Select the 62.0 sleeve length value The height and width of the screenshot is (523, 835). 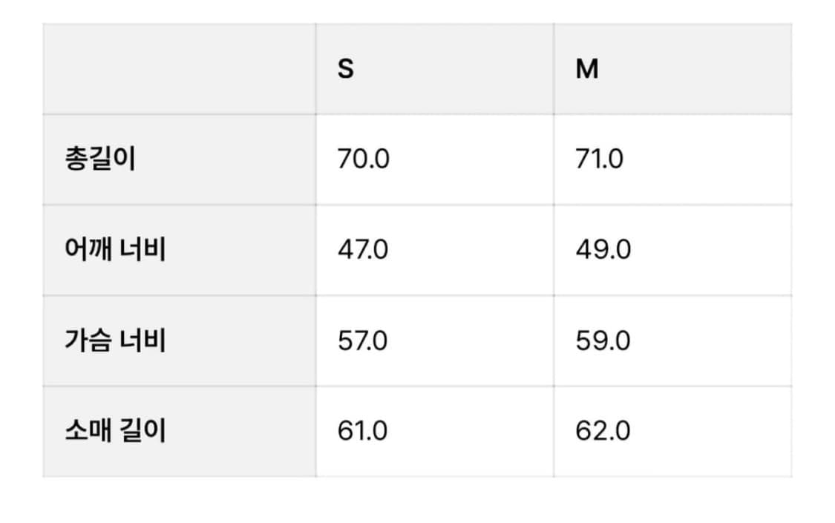(x=603, y=431)
